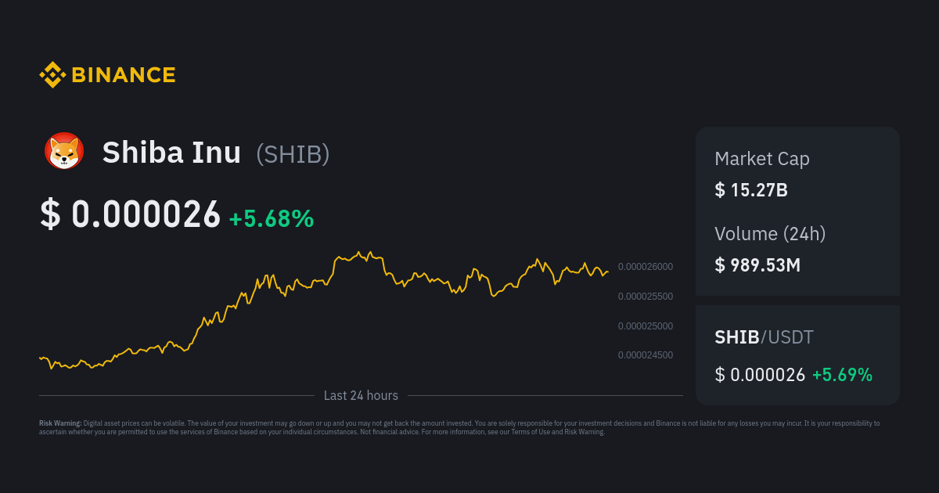Click the 0.000025000 axis label
The width and height of the screenshot is (939, 493).
pos(646,326)
